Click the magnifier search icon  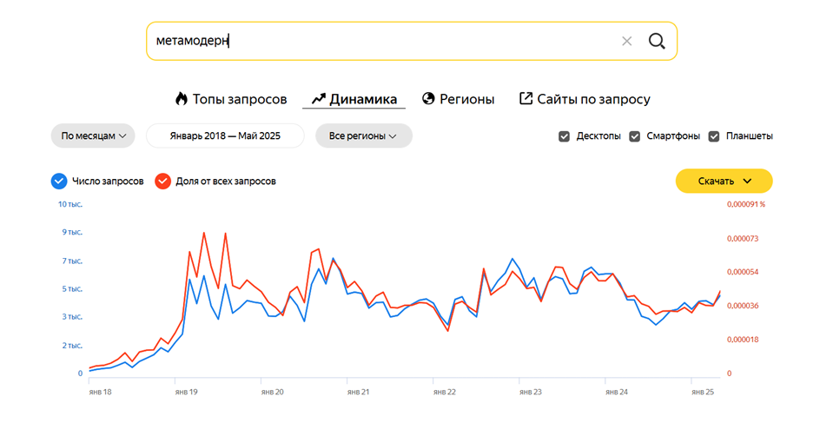(x=657, y=41)
